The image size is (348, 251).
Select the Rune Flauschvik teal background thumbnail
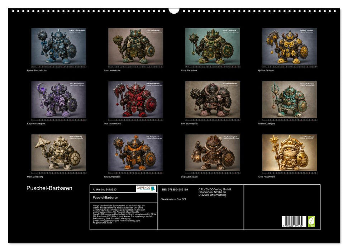pos(213,48)
